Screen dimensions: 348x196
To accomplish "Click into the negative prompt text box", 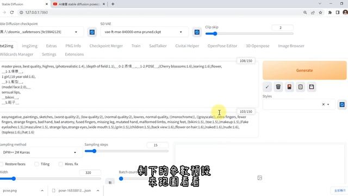I will (129, 125).
